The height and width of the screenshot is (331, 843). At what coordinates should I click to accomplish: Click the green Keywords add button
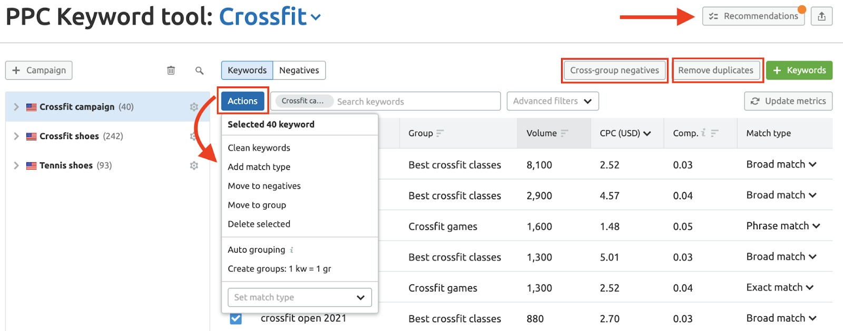799,70
